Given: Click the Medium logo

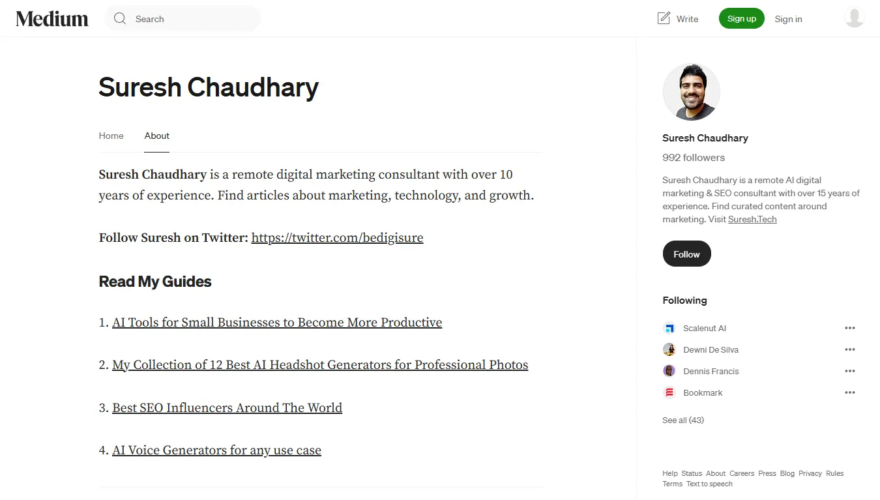Looking at the screenshot, I should 52,19.
